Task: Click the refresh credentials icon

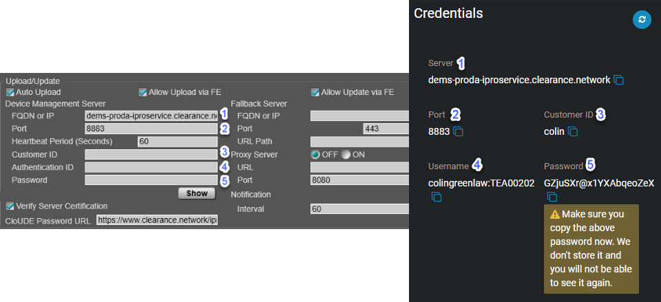Action: click(642, 19)
